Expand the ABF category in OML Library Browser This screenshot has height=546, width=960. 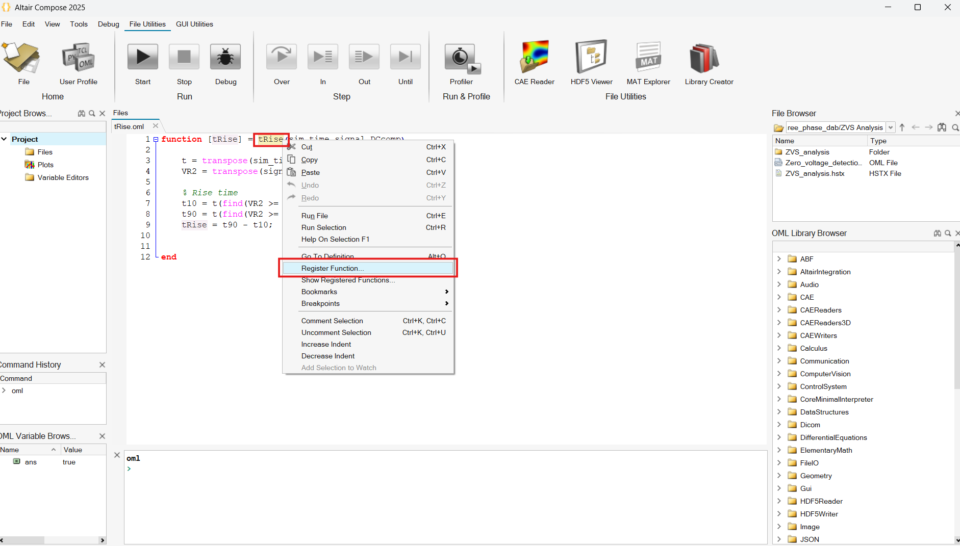(x=779, y=258)
